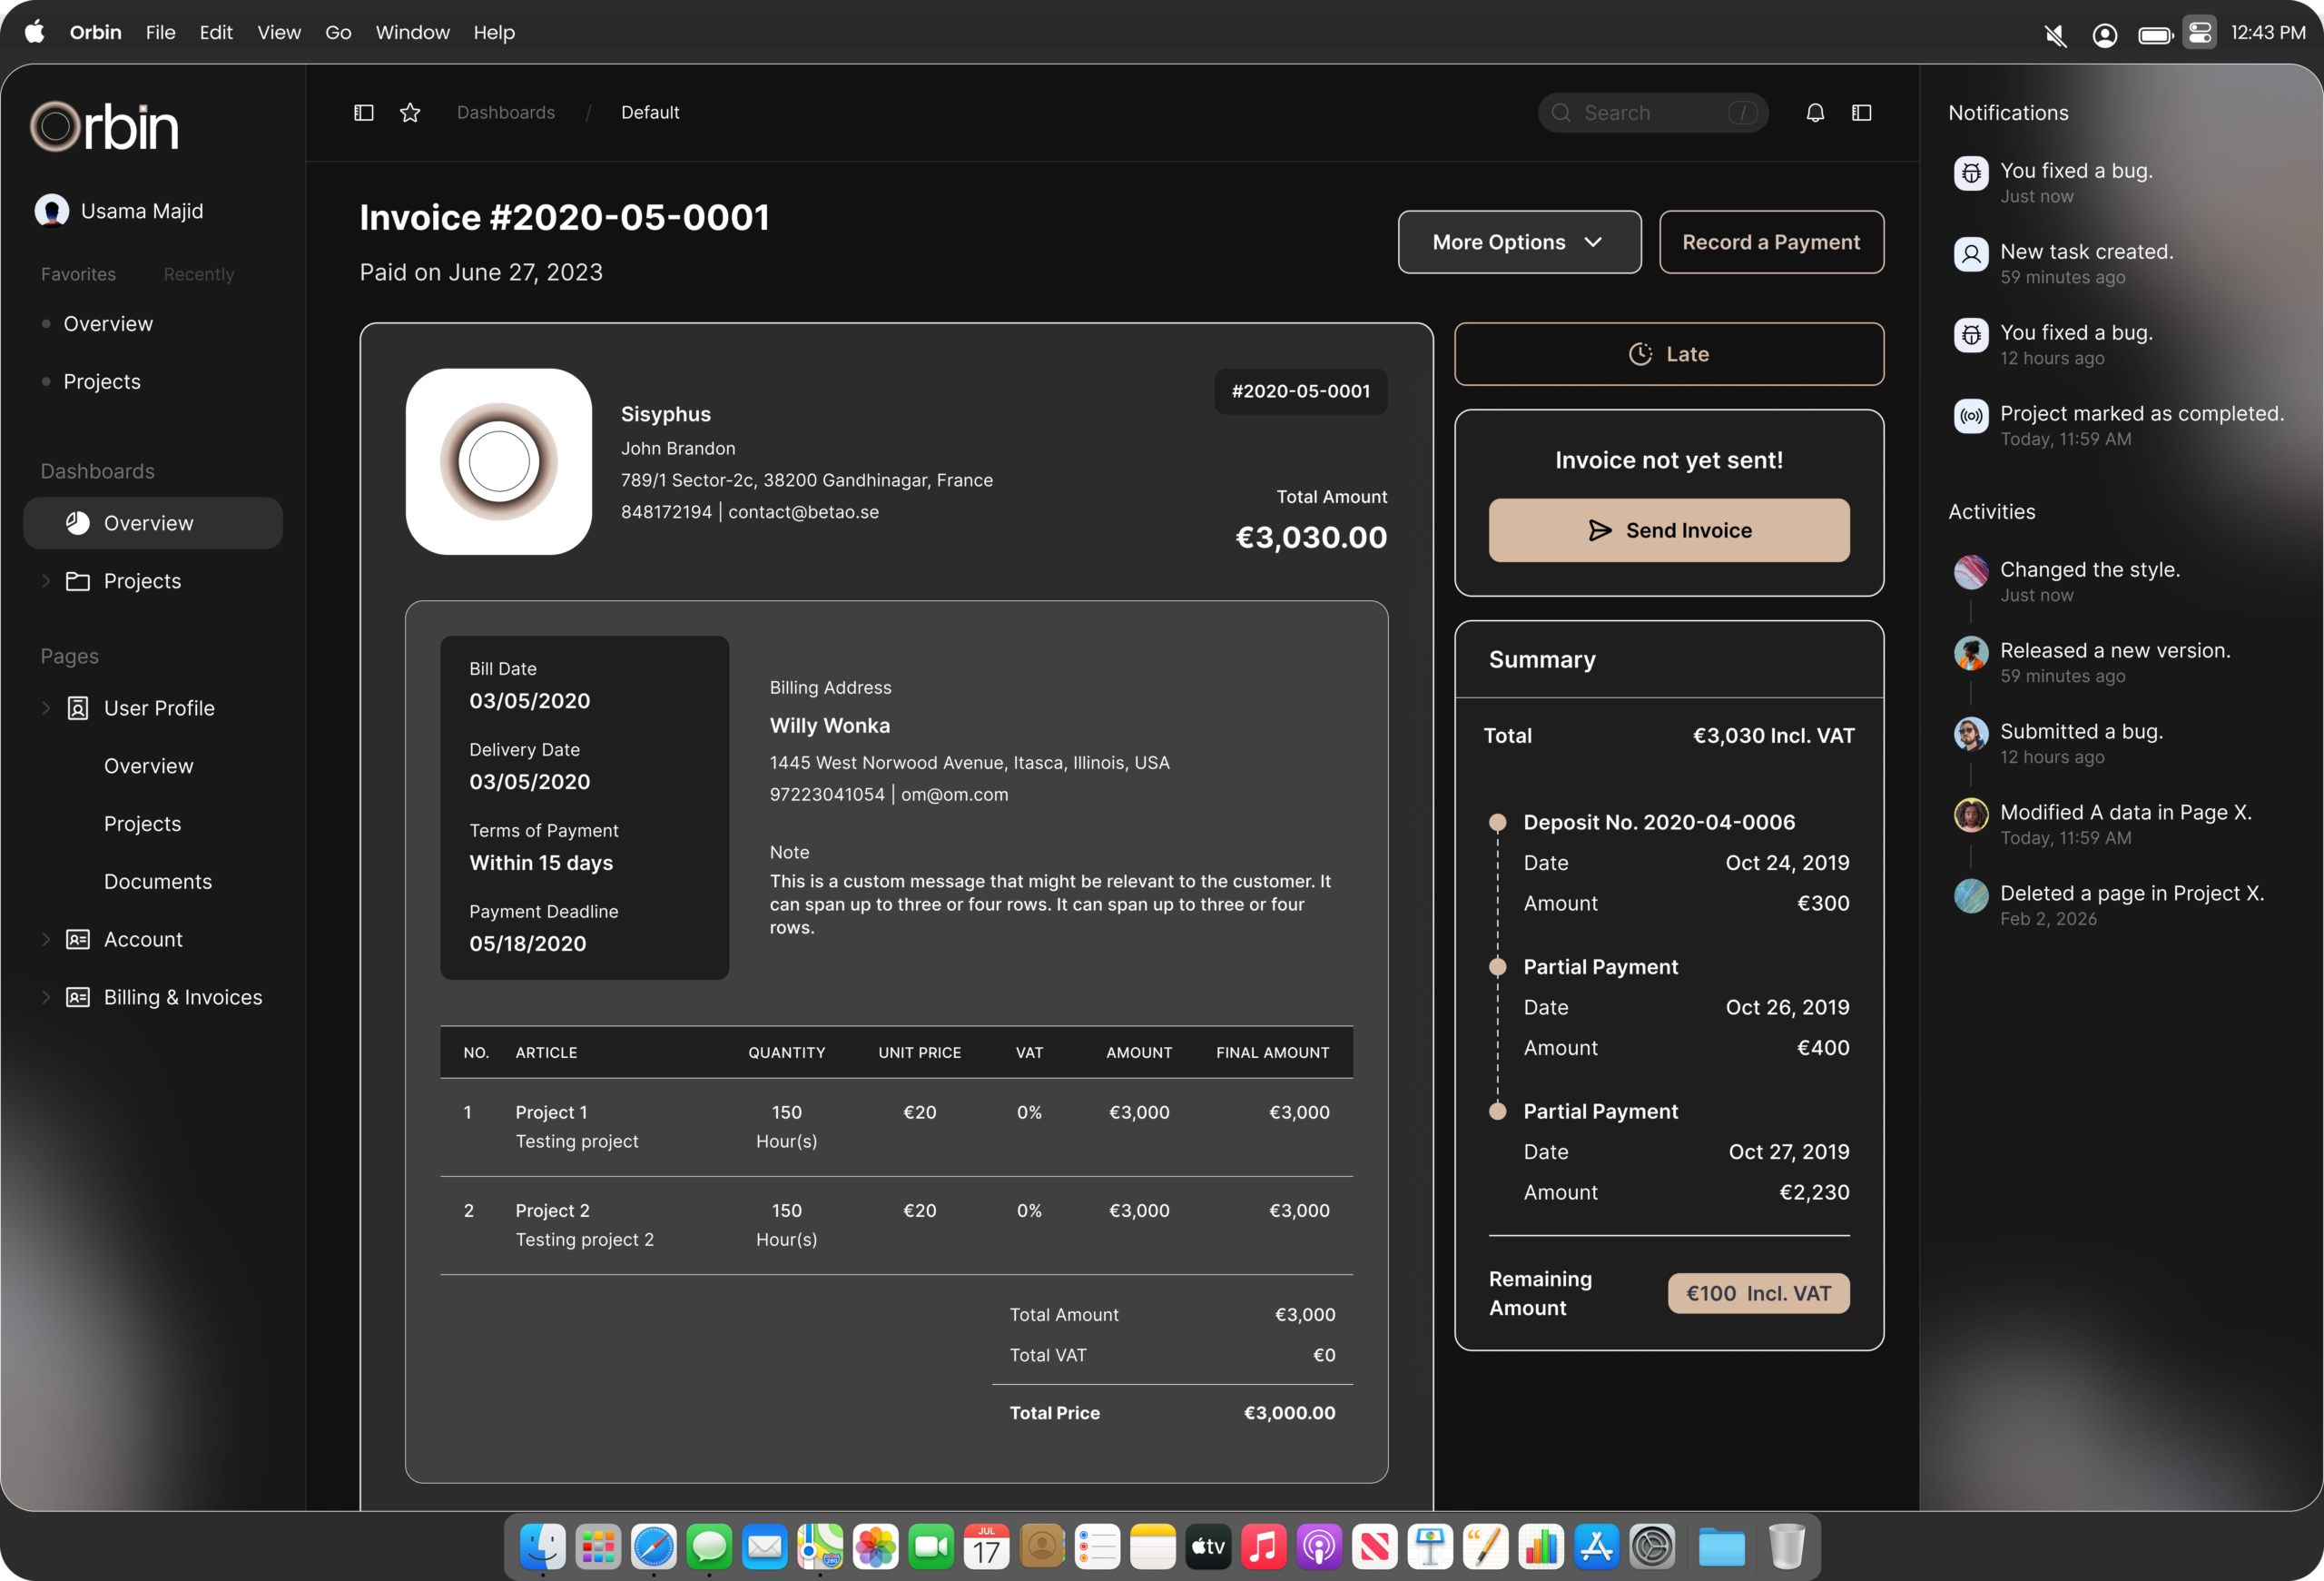Switch to the Recently tab
Screen dimensions: 2324x1581
(198, 274)
